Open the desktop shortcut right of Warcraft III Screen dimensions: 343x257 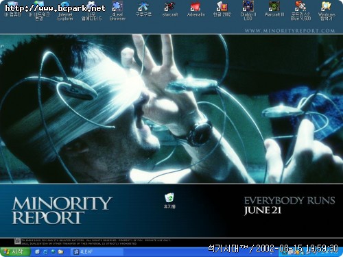pos(300,11)
